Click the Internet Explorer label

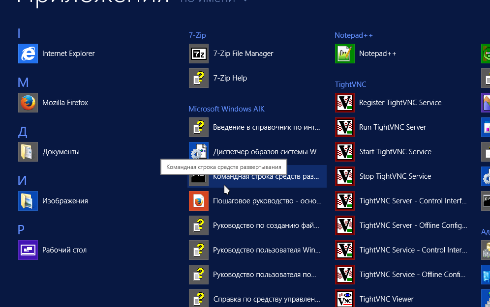point(68,54)
